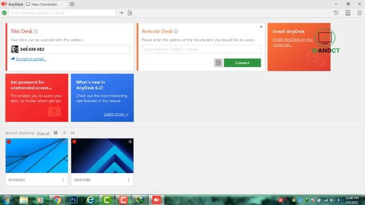Viewport: 365px width, 205px height.
Task: Click the session ID text 807668007
Action: click(17, 180)
